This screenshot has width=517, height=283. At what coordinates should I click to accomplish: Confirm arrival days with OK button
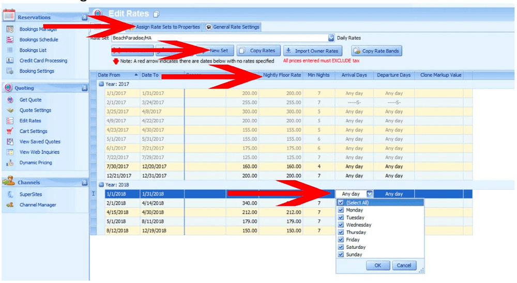pyautogui.click(x=378, y=265)
